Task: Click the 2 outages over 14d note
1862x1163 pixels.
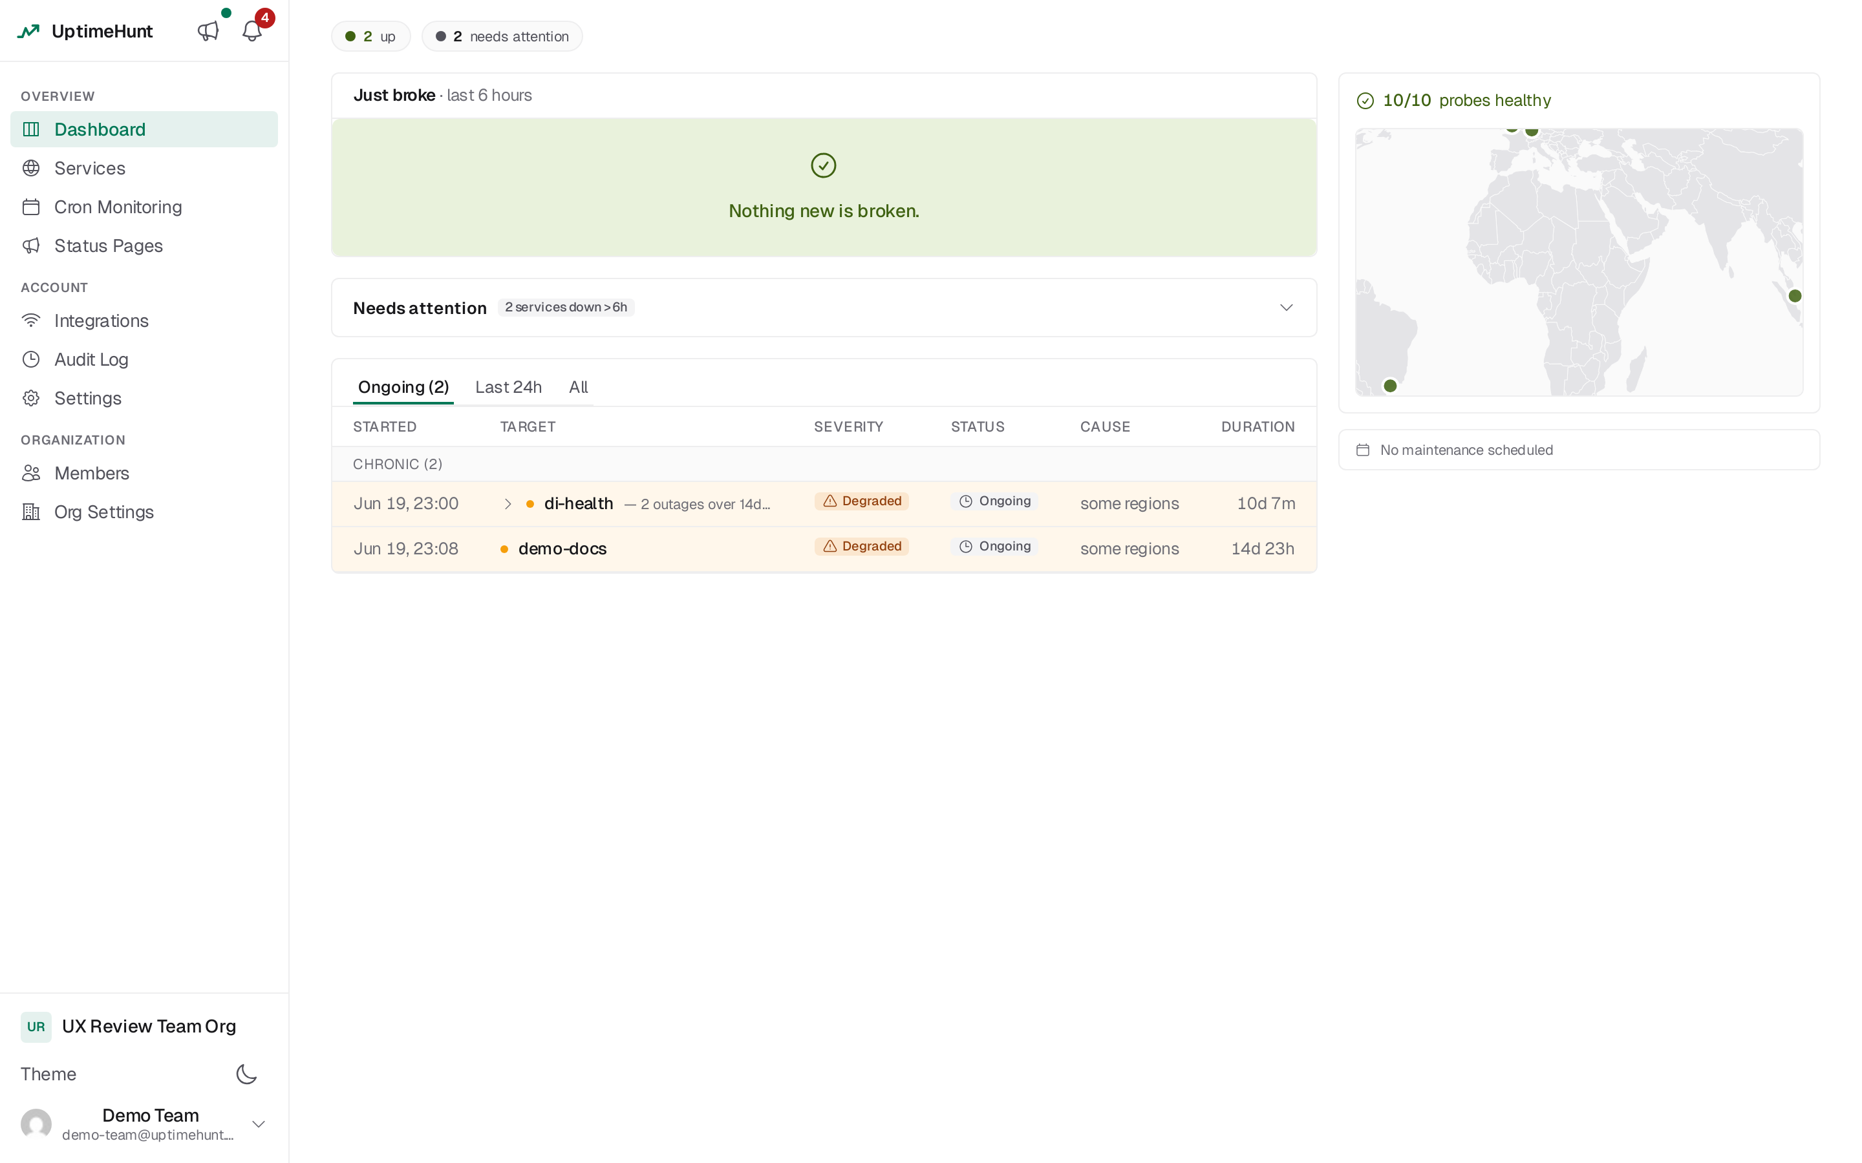Action: 697,505
